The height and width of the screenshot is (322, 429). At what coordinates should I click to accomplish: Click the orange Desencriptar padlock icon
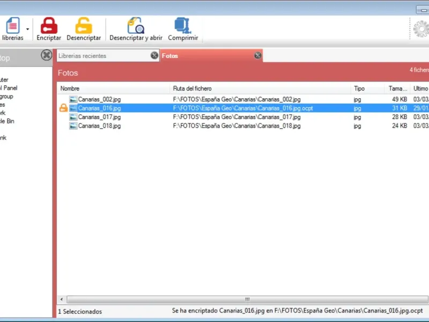coord(84,25)
